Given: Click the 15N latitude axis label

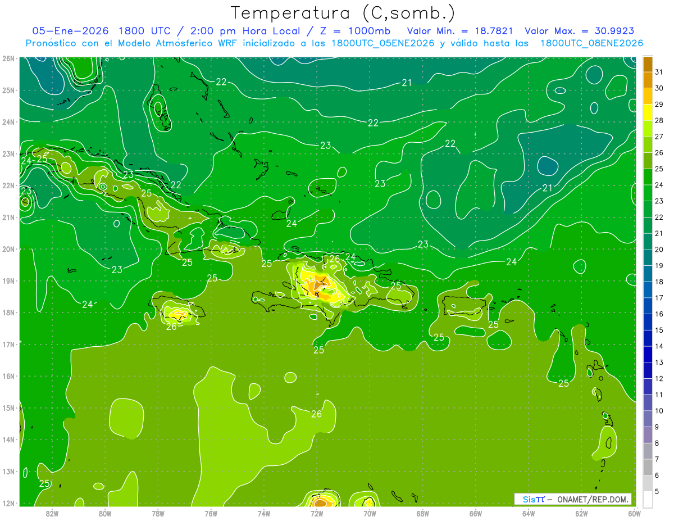Looking at the screenshot, I should [8, 407].
